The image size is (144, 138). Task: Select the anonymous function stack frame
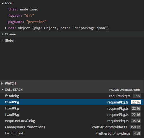[72, 127]
